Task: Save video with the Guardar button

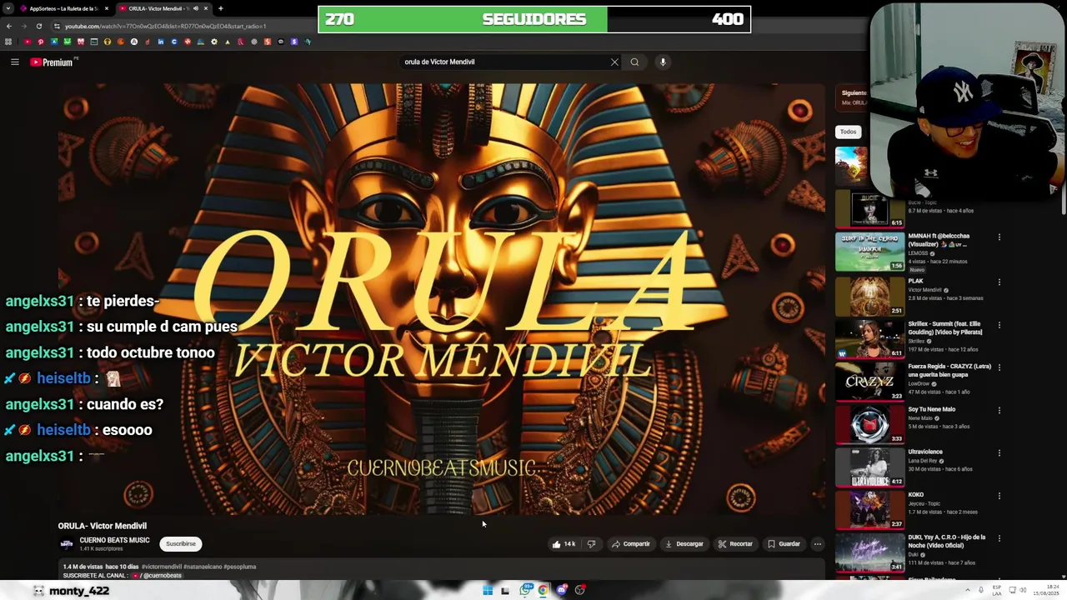Action: pyautogui.click(x=784, y=544)
